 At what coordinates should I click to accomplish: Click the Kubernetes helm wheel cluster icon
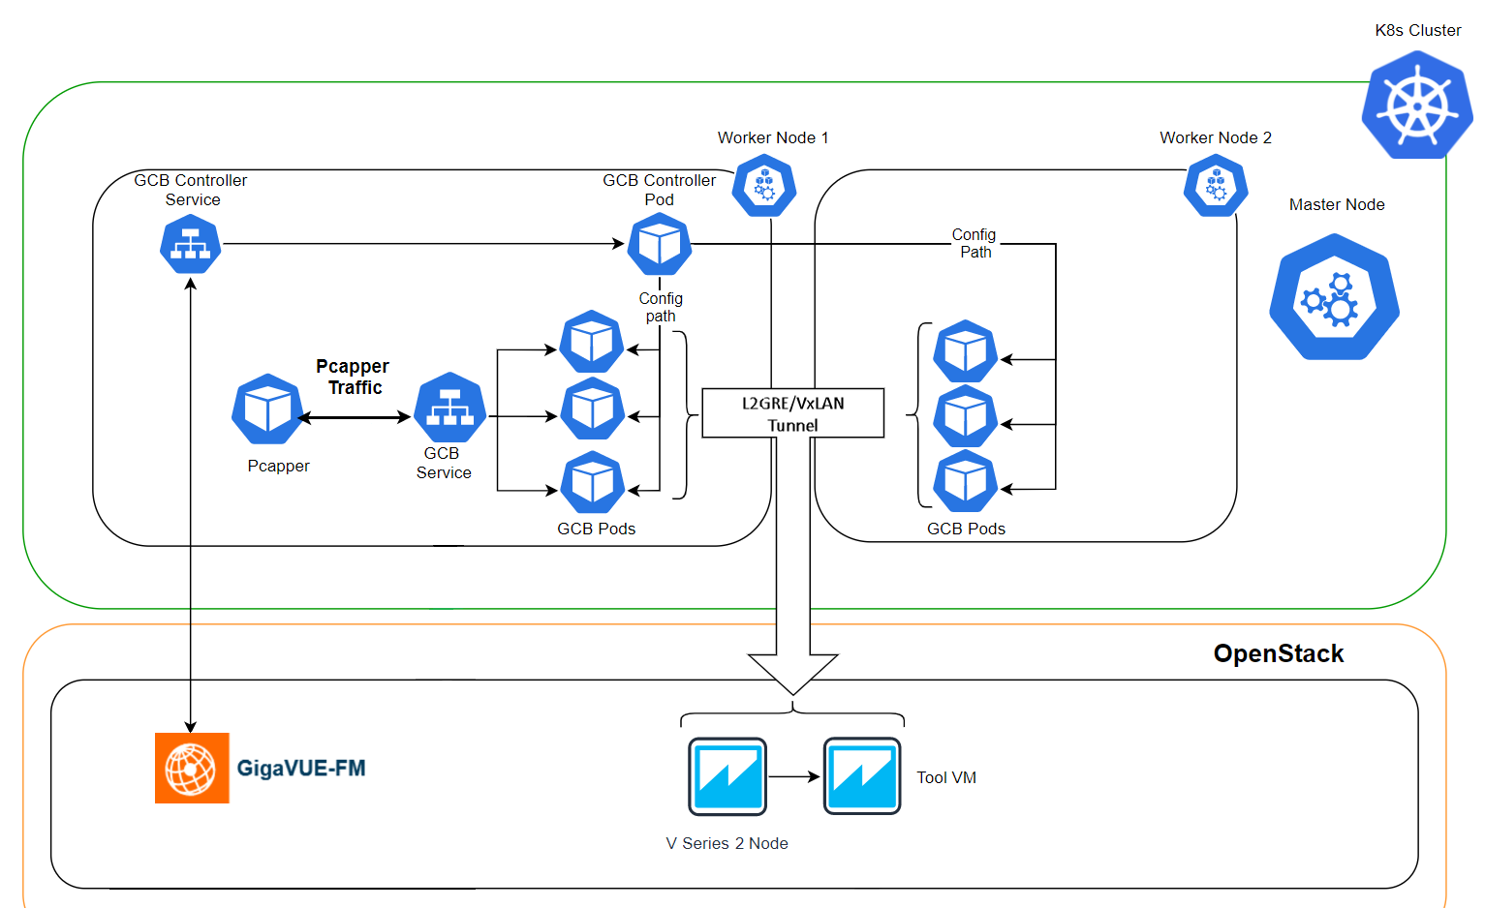(x=1417, y=105)
